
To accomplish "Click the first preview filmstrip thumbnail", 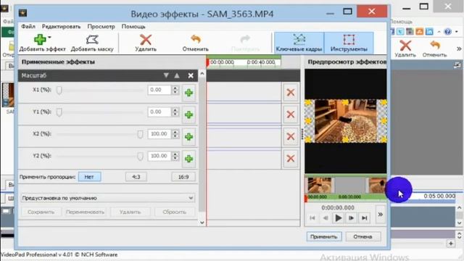I will (x=319, y=186).
